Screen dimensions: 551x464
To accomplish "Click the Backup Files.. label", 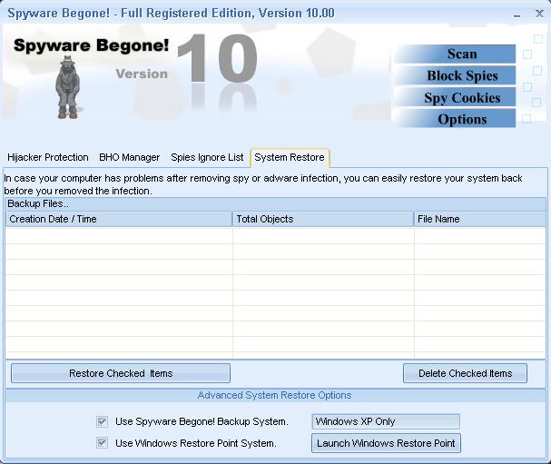I will 38,203.
